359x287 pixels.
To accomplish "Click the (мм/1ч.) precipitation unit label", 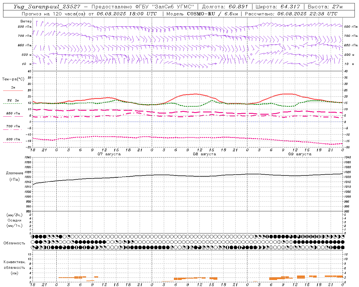I will [x=15, y=226].
